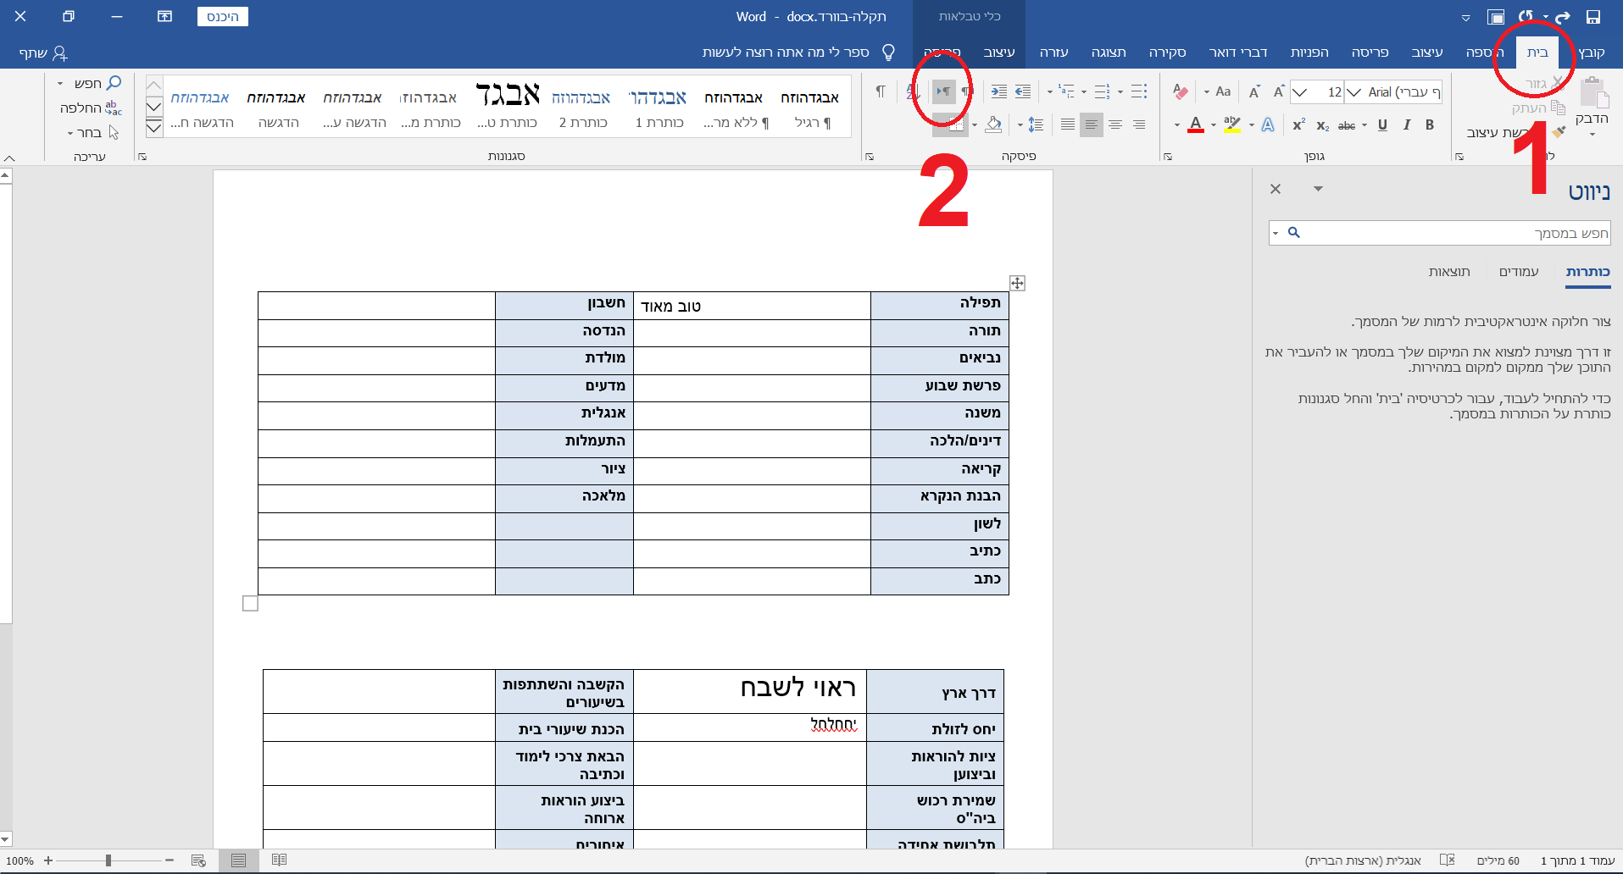Viewport: 1623px width, 874px height.
Task: Open the קובץ (File) tab
Action: [1592, 53]
